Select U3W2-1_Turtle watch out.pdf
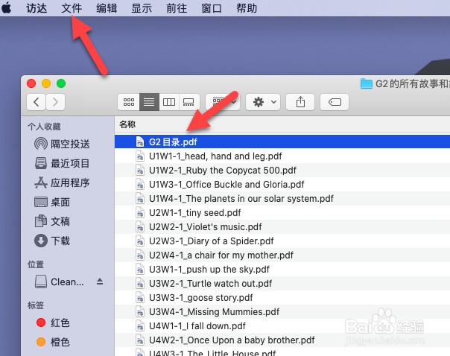The height and width of the screenshot is (356, 450). (x=282, y=284)
